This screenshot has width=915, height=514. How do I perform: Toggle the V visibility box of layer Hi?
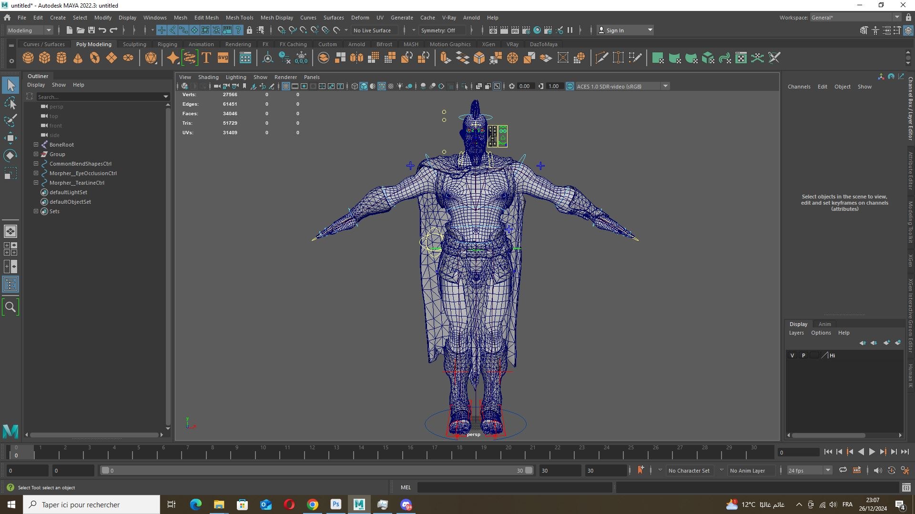click(x=792, y=356)
